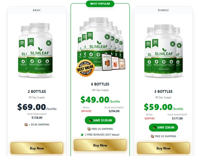The height and width of the screenshot is (156, 200).
Task: Click the party icon in SAVE $120.00
Action: point(90,120)
